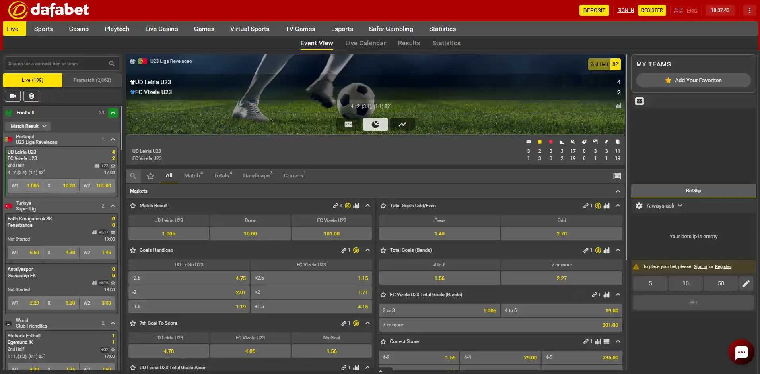
Task: Collapse Portugal U23 Liga Revelacao league
Action: pyautogui.click(x=113, y=139)
